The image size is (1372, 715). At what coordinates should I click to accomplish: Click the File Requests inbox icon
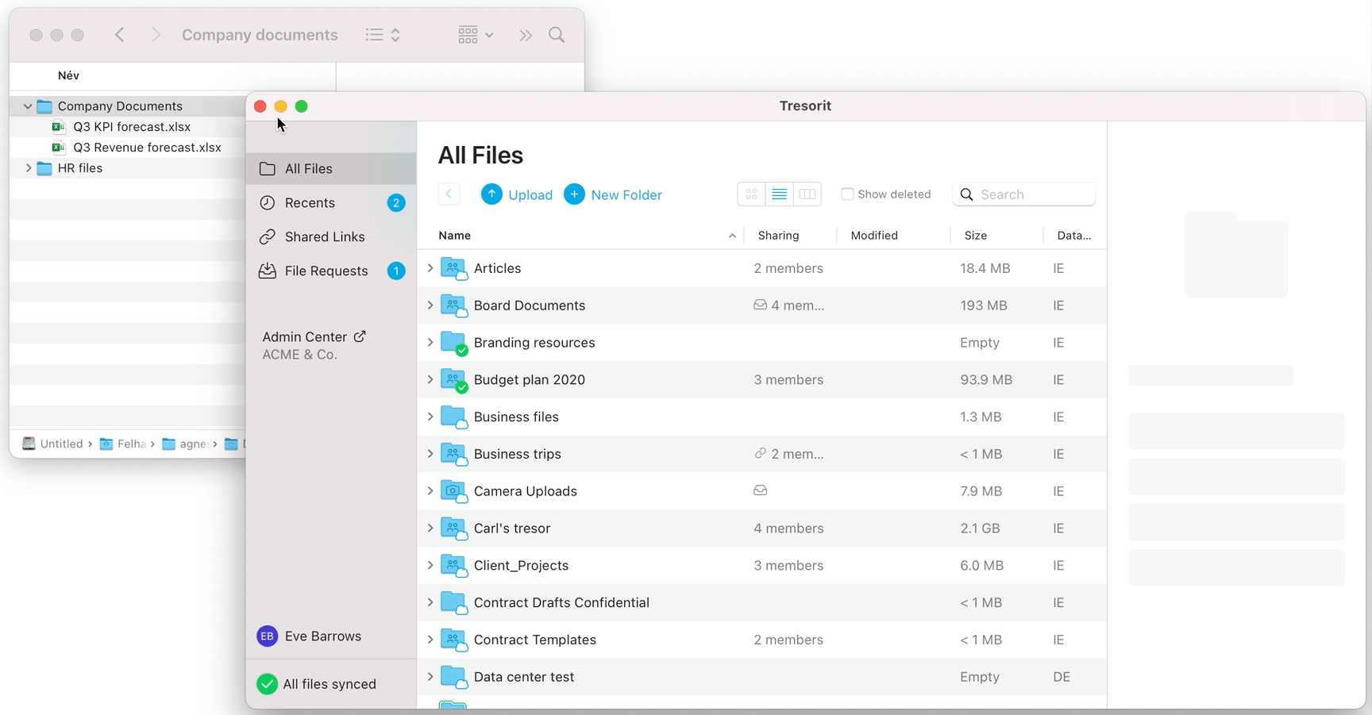268,271
